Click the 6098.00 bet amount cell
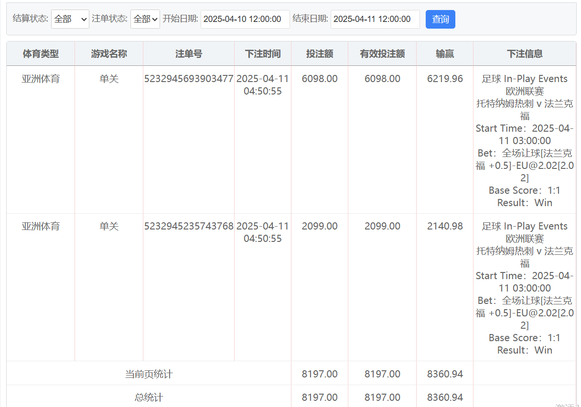Screen dimensions: 581x407 click(320, 79)
